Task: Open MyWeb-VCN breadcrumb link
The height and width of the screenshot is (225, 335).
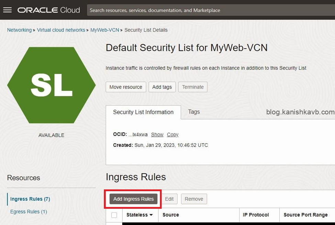Action: pos(104,30)
